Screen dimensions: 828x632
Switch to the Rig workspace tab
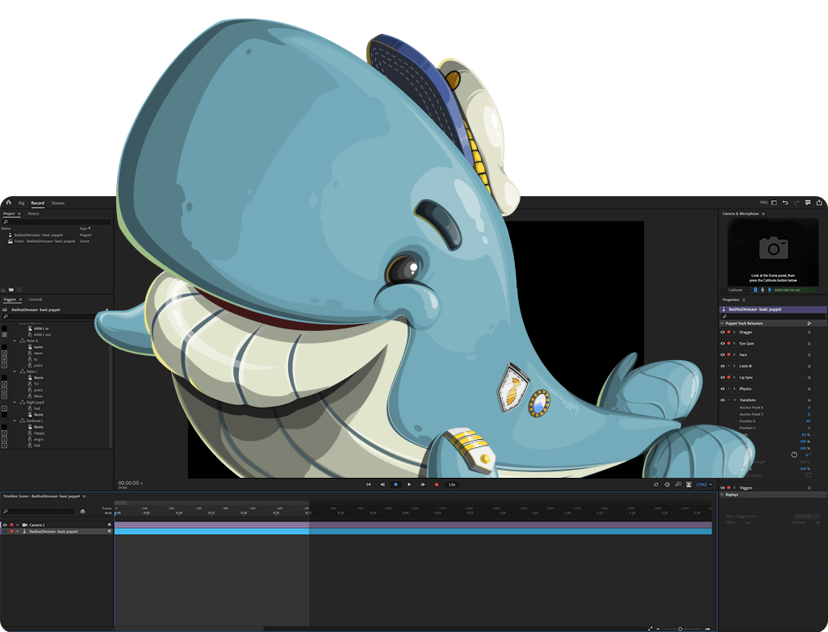tap(22, 203)
